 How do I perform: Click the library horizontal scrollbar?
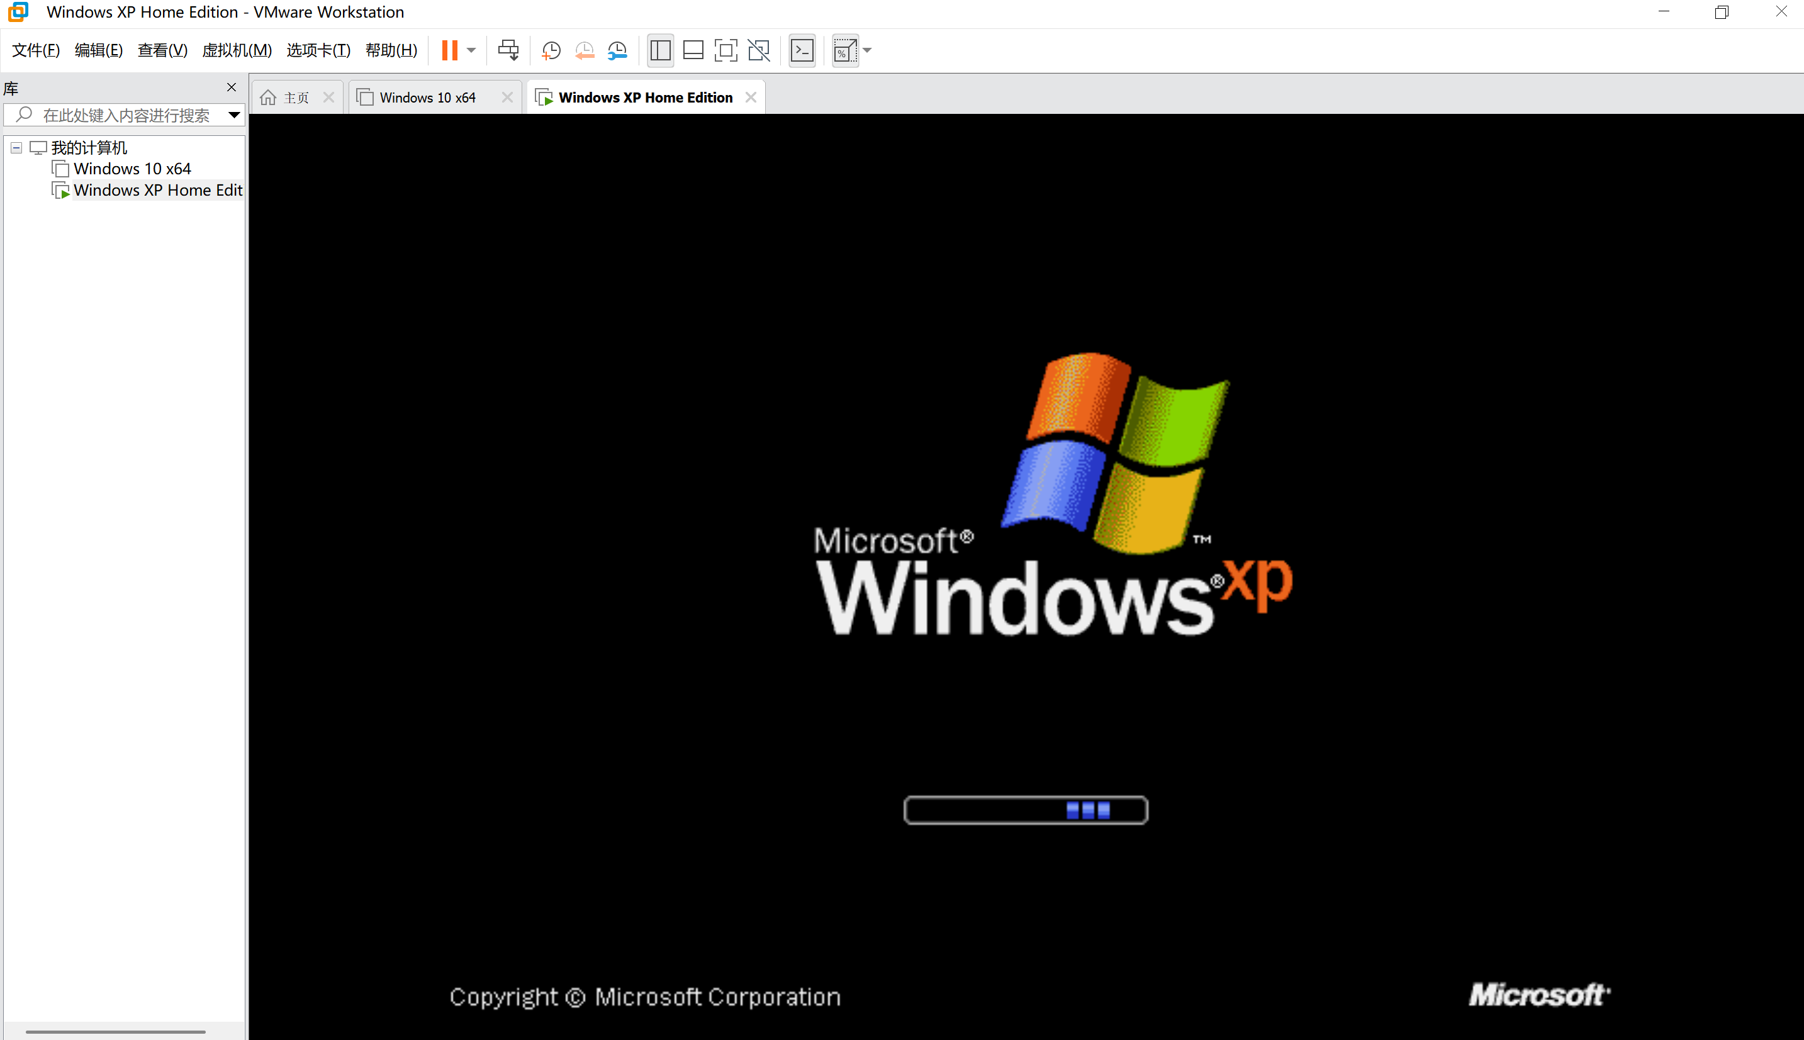(116, 1031)
